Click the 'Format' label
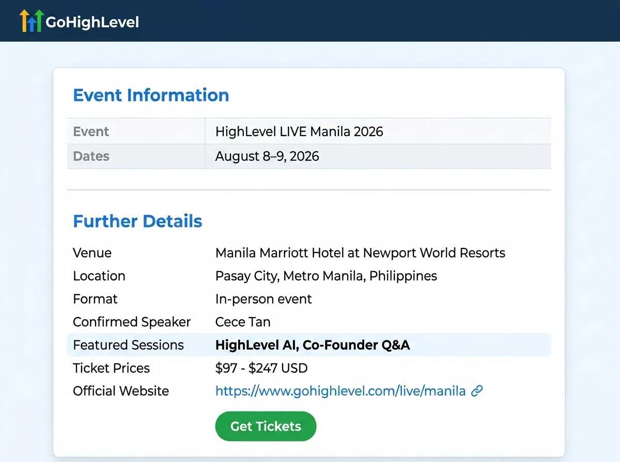Viewport: 620px width, 462px height. pyautogui.click(x=95, y=299)
